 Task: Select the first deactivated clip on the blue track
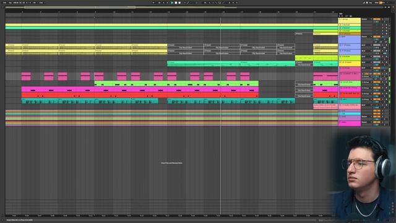pyautogui.click(x=186, y=46)
